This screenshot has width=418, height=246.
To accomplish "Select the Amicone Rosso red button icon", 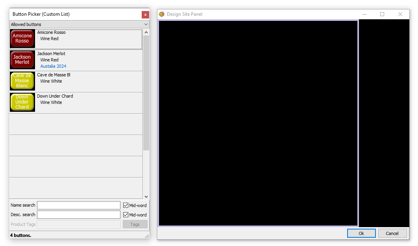I will click(x=22, y=39).
